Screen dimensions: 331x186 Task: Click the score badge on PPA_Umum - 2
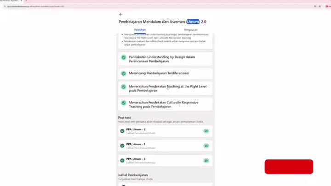(206, 131)
